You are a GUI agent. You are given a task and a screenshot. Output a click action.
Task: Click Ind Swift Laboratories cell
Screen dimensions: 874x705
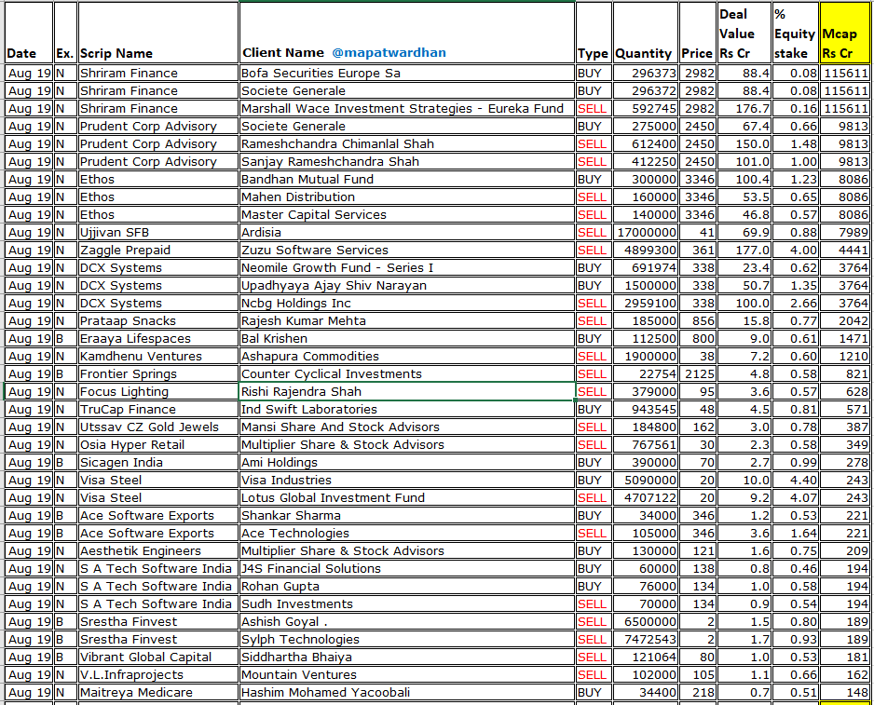(x=407, y=410)
